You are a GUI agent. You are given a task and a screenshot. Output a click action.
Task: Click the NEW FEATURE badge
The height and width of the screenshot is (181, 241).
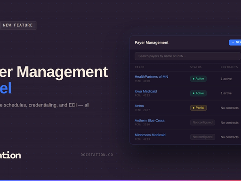tap(18, 25)
